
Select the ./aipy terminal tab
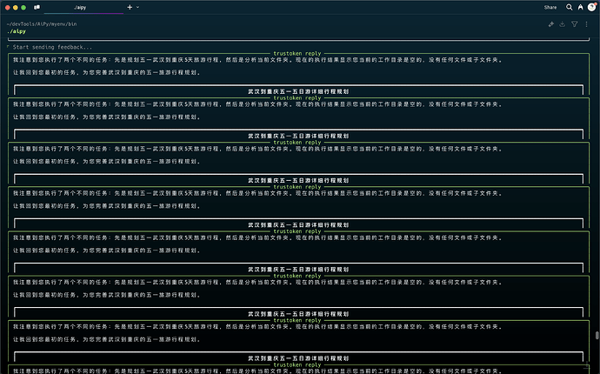pyautogui.click(x=80, y=7)
